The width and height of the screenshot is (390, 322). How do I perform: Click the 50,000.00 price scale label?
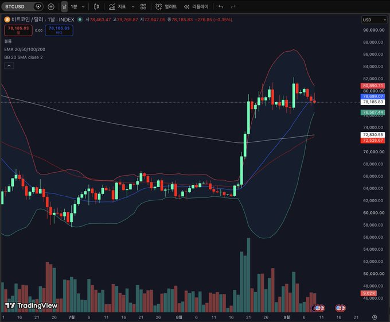pyautogui.click(x=373, y=274)
